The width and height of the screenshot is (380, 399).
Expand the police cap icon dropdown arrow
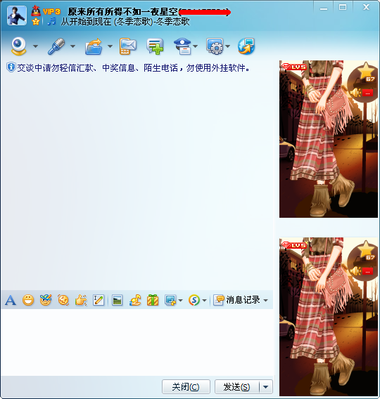click(195, 46)
